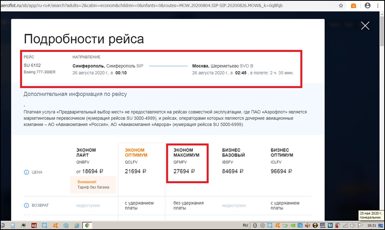Click departure time '00:10'
The height and width of the screenshot is (230, 385).
pyautogui.click(x=121, y=73)
